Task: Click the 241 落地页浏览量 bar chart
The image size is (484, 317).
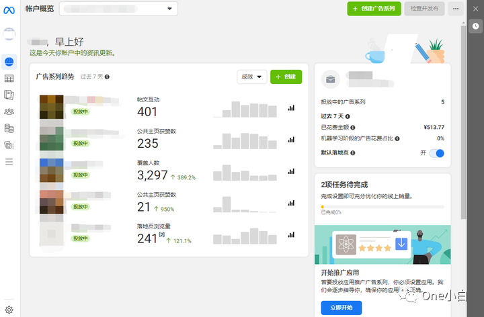Action: click(x=245, y=236)
